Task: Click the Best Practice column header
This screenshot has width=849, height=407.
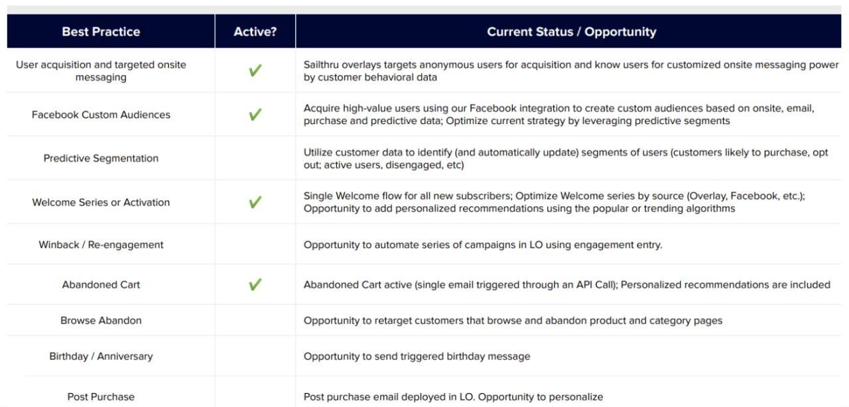Action: [x=101, y=32]
